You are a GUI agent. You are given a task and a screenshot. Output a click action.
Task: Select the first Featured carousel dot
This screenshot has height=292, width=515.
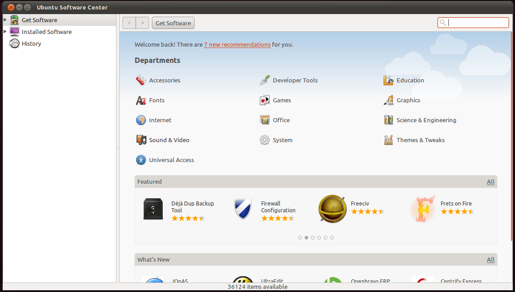[x=300, y=238]
